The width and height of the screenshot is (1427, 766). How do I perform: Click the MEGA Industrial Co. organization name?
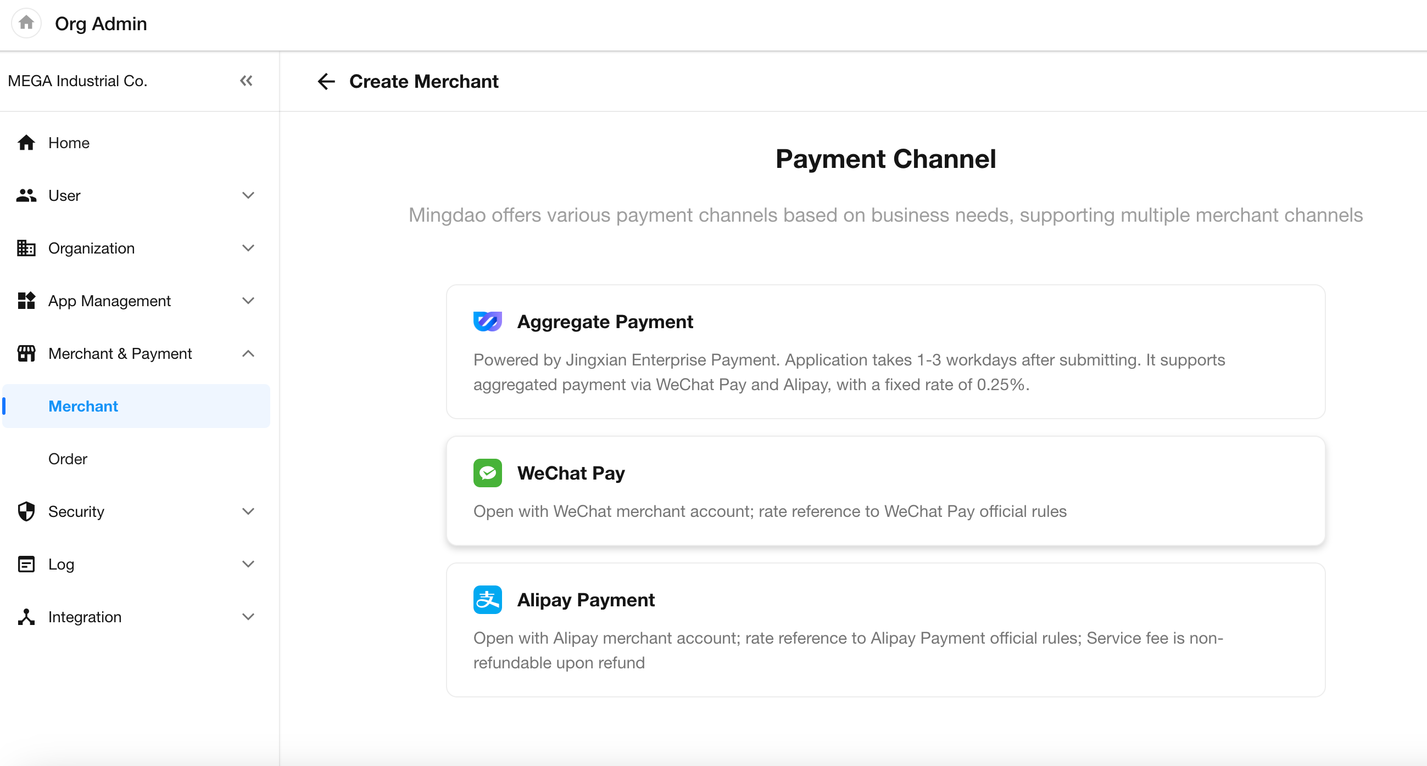(x=77, y=81)
